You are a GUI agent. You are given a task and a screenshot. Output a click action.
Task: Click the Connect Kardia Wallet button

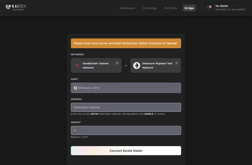point(126,151)
